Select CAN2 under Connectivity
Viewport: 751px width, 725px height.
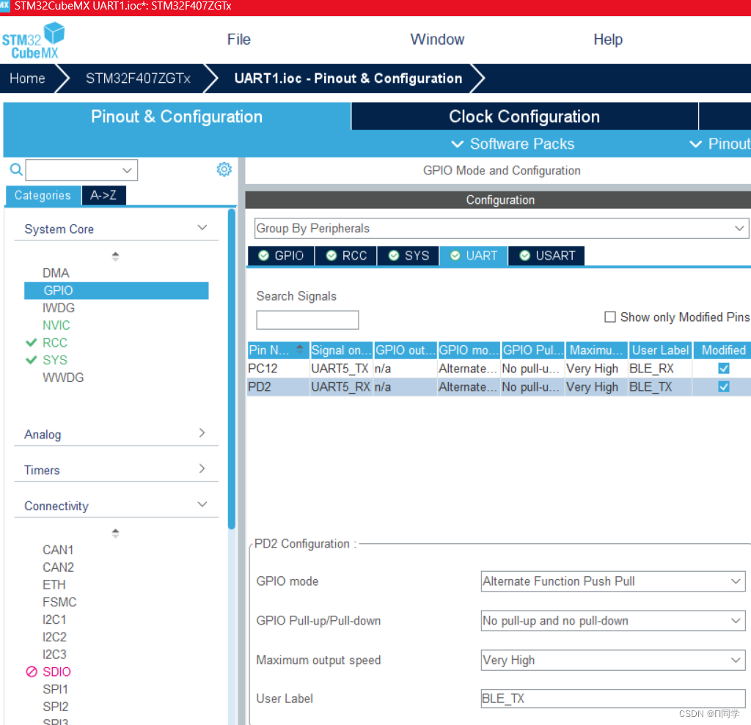[58, 567]
